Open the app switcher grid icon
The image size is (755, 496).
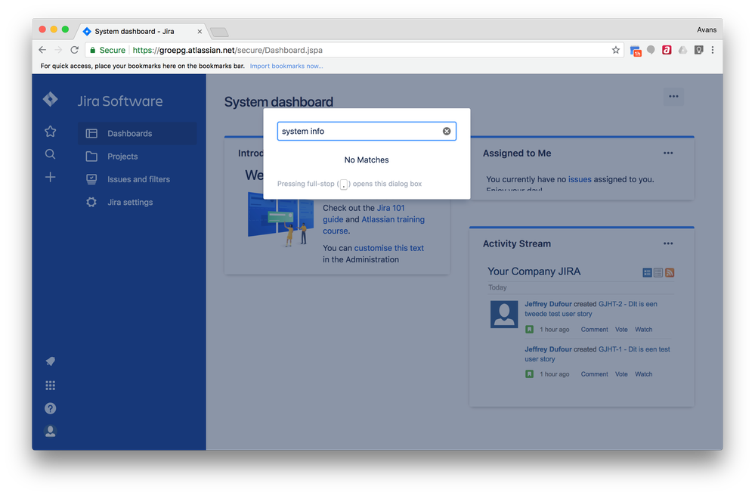[50, 386]
